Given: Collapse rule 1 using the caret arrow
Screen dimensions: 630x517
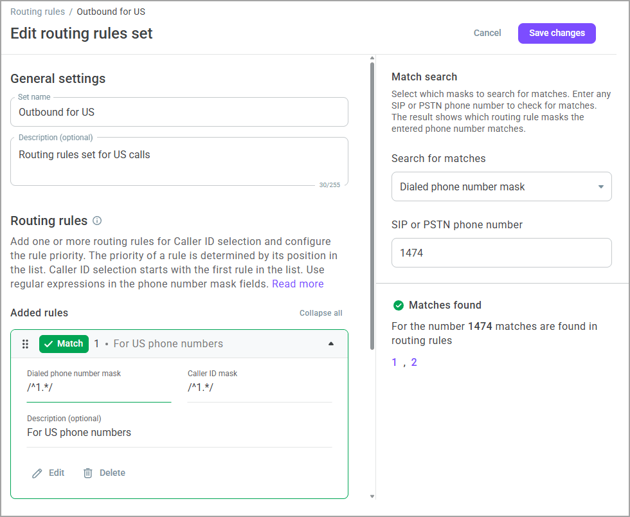Looking at the screenshot, I should tap(331, 344).
